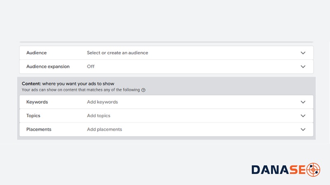Expand the Audience expansion chevron
Screen dimensions: 330x185
click(303, 67)
